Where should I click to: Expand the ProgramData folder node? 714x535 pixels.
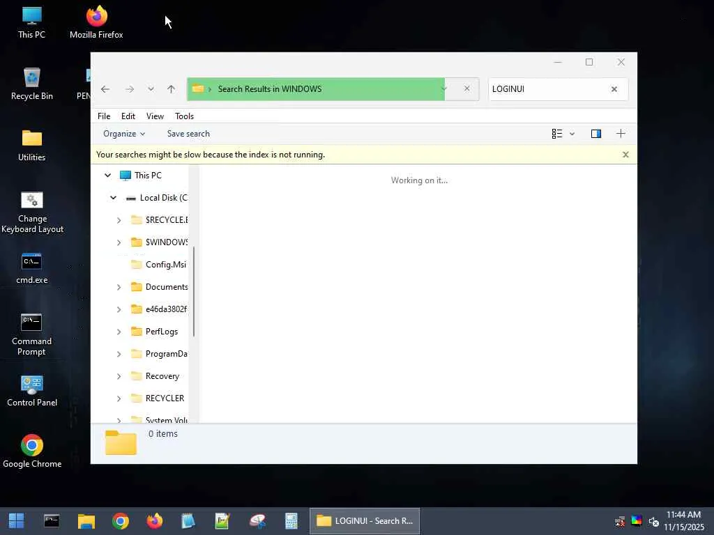click(x=119, y=354)
